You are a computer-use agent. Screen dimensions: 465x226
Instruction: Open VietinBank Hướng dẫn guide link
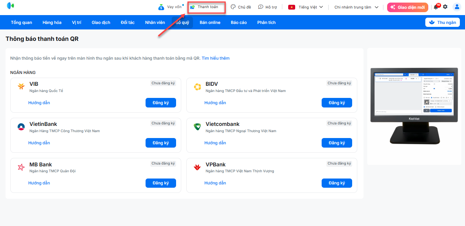tap(39, 143)
